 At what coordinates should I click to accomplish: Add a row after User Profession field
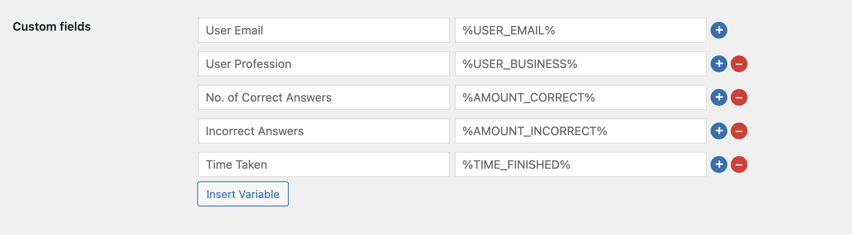719,64
